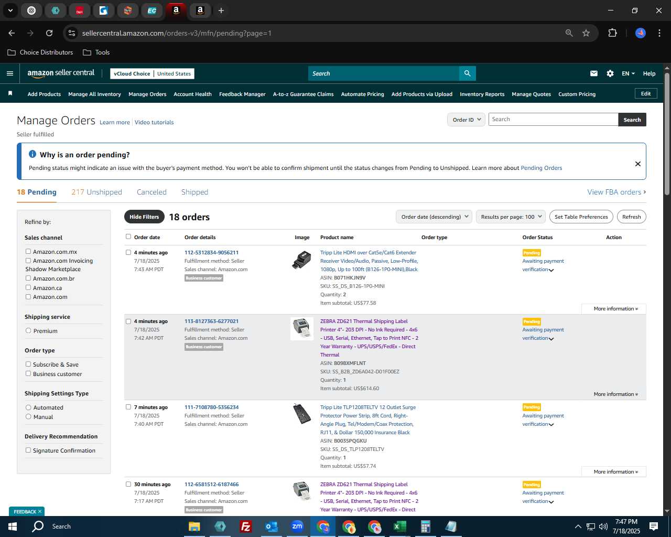Select the Premium shipping service radio
Screen dimensions: 671x537
pyautogui.click(x=28, y=330)
